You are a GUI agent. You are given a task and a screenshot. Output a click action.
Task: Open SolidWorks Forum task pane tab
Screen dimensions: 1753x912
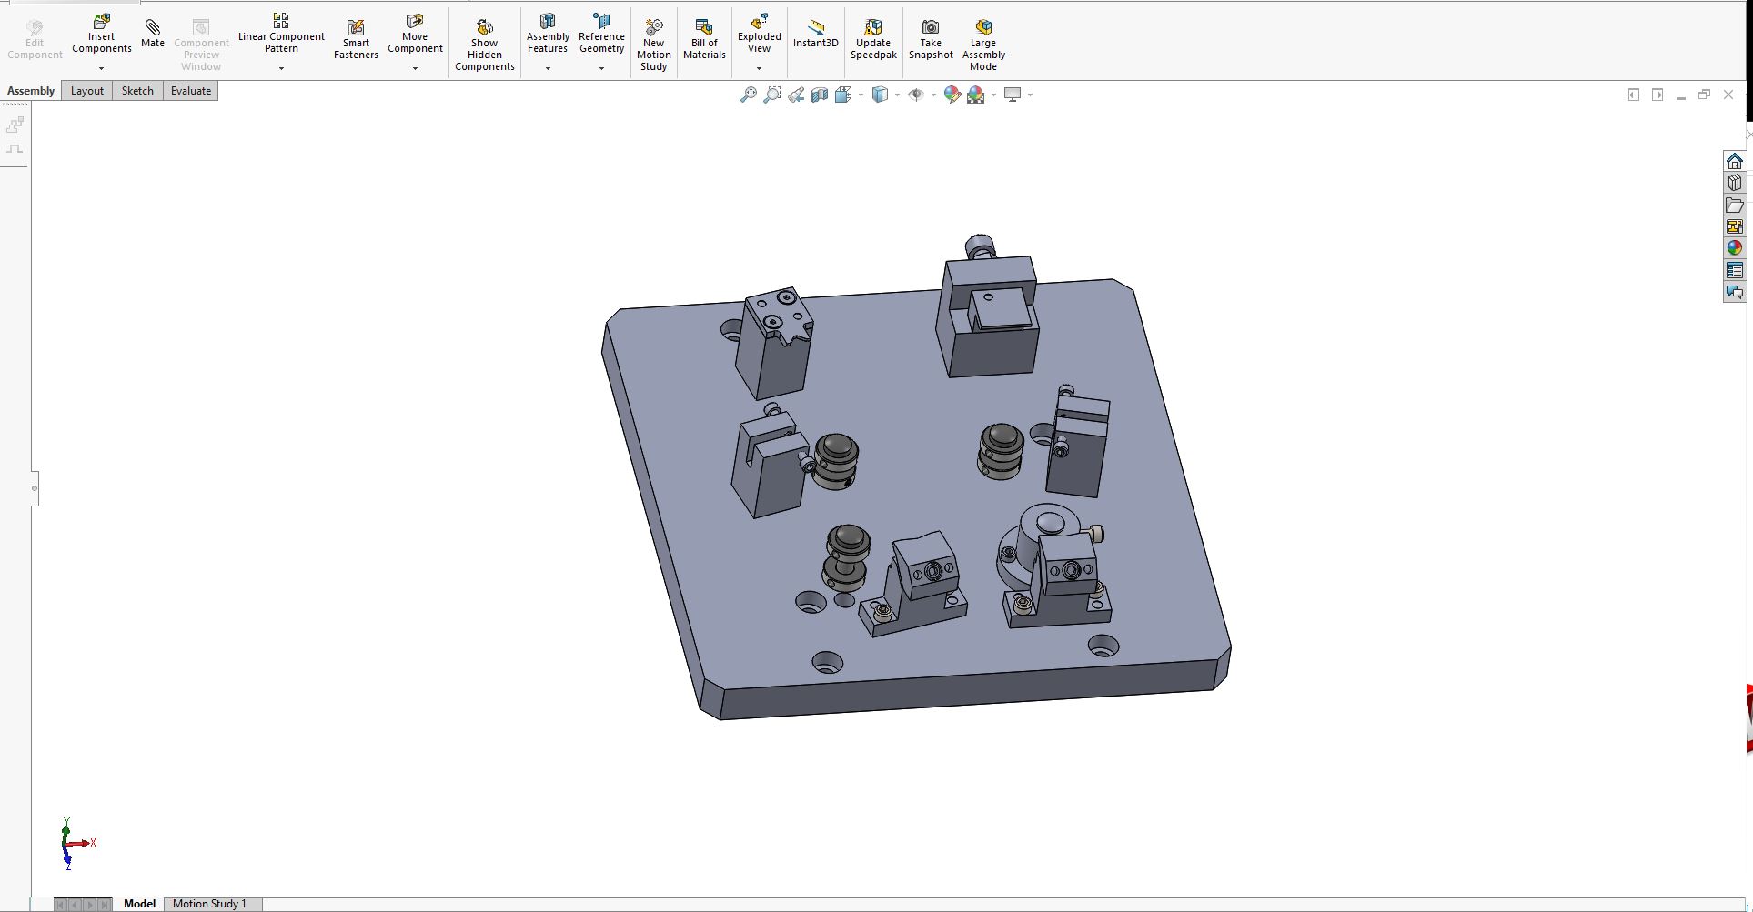point(1734,292)
